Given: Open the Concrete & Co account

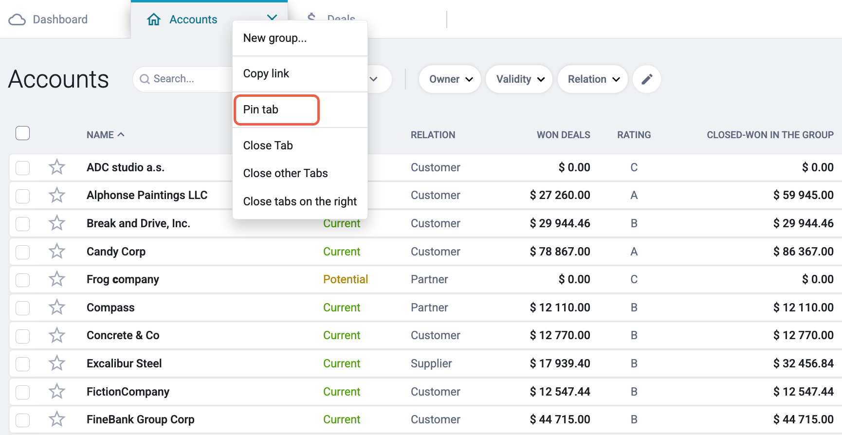Looking at the screenshot, I should 123,335.
